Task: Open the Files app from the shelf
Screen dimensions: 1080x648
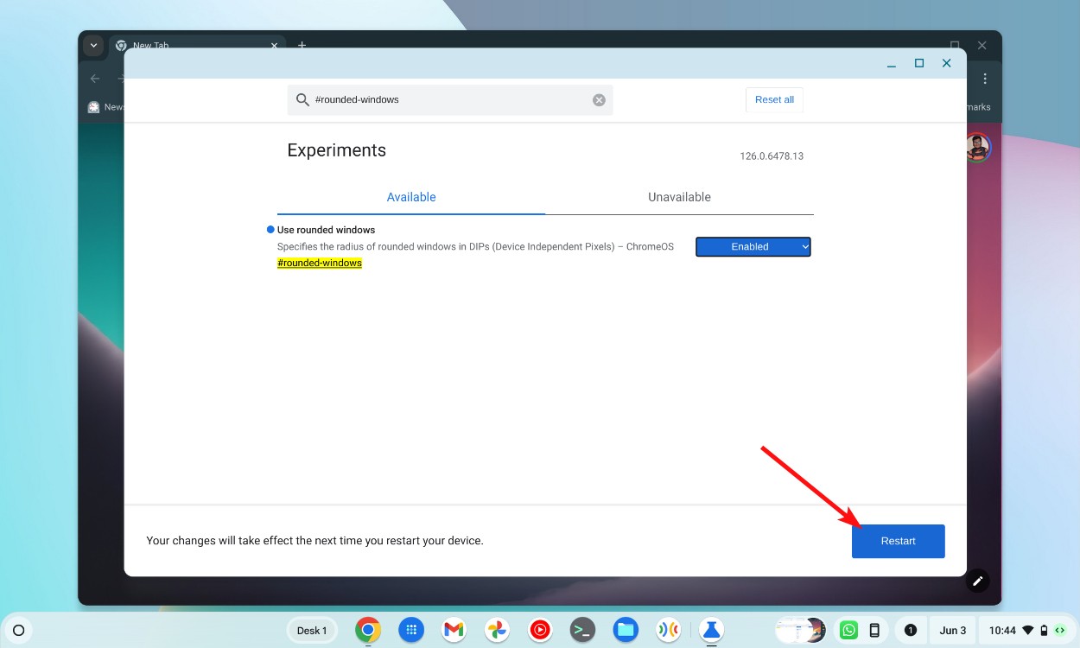Action: [626, 630]
